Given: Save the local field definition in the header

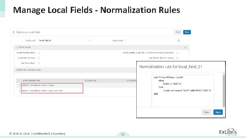Looking at the screenshot, I should click(x=187, y=32).
